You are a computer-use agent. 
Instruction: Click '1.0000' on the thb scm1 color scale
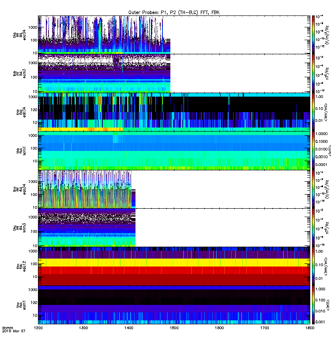[321, 134]
